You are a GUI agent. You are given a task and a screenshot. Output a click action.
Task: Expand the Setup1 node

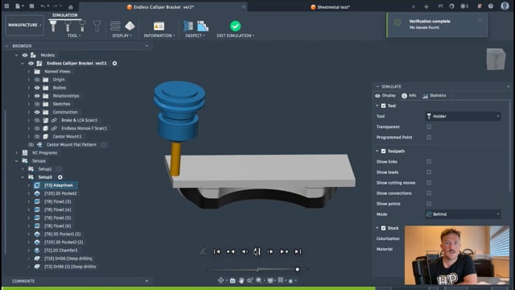point(23,169)
